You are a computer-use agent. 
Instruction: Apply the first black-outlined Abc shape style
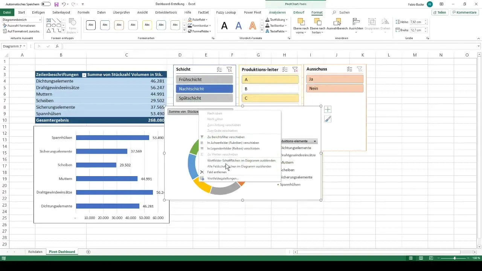click(91, 25)
